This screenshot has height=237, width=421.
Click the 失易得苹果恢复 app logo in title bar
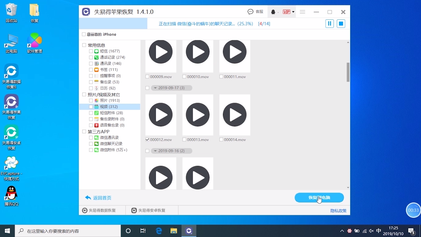tap(86, 12)
